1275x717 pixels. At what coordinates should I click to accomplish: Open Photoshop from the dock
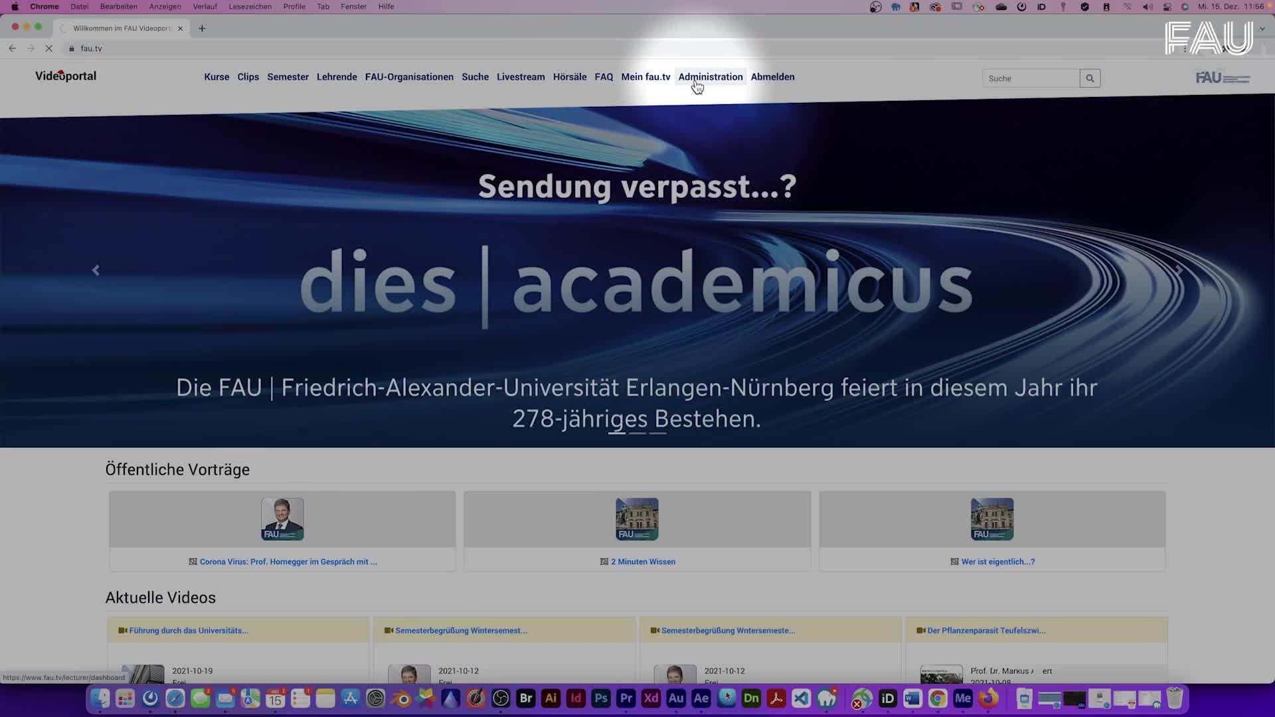tap(600, 698)
